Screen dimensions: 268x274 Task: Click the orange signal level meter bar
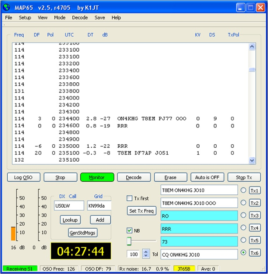coord(13,234)
